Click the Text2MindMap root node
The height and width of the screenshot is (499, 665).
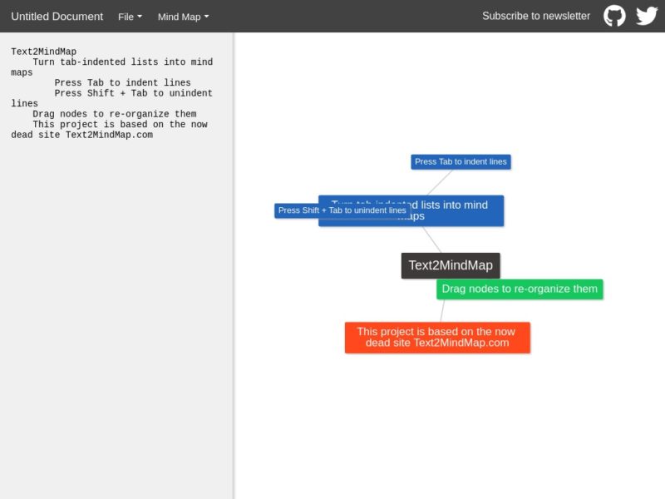point(450,264)
